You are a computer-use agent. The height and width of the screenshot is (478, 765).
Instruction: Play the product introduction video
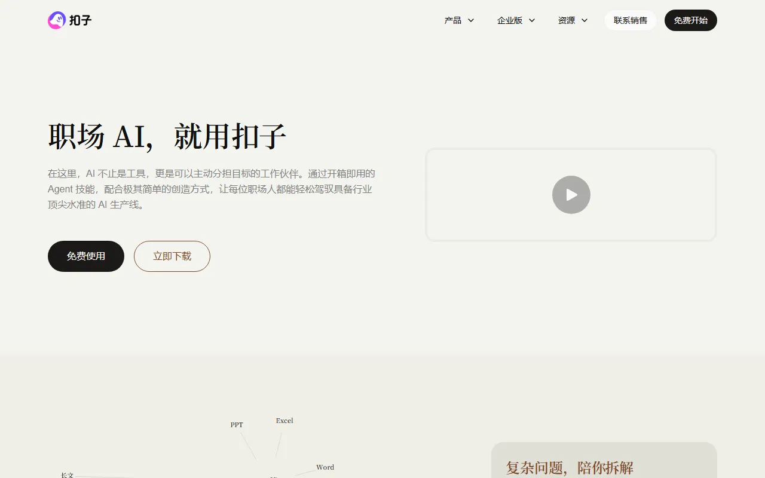point(571,195)
